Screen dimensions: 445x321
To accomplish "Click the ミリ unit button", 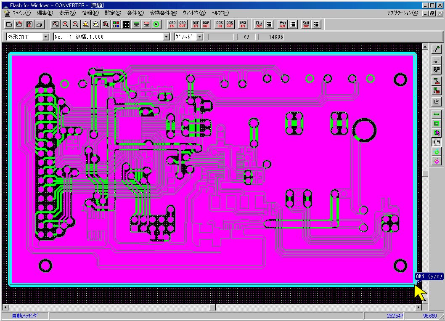I will tap(246, 37).
